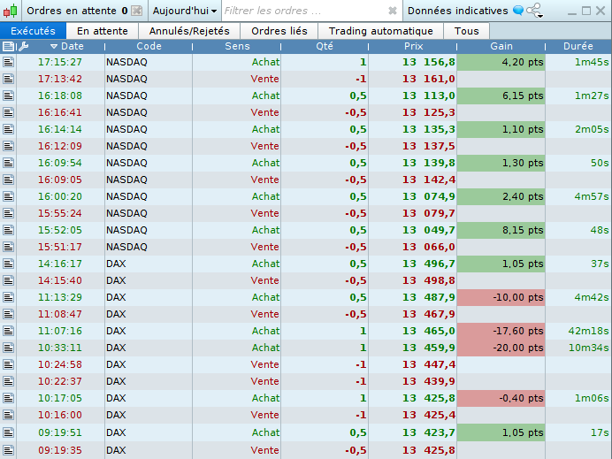Select the -0,40 pts loss cell
Viewport: 612px width, 459px height.
(x=501, y=398)
